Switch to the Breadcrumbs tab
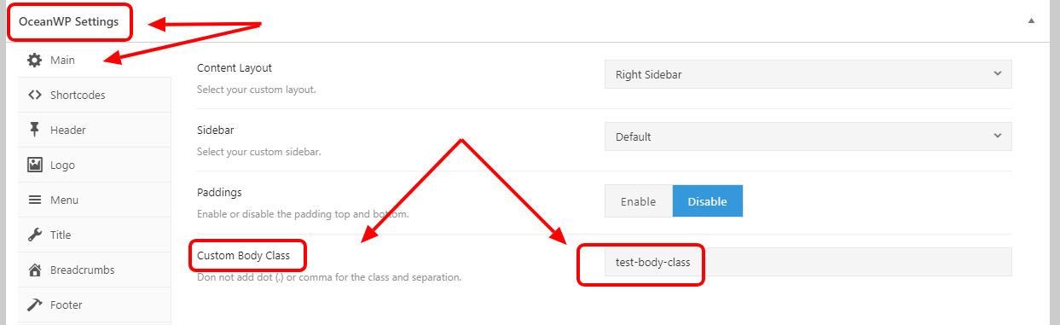1060x325 pixels. click(94, 270)
